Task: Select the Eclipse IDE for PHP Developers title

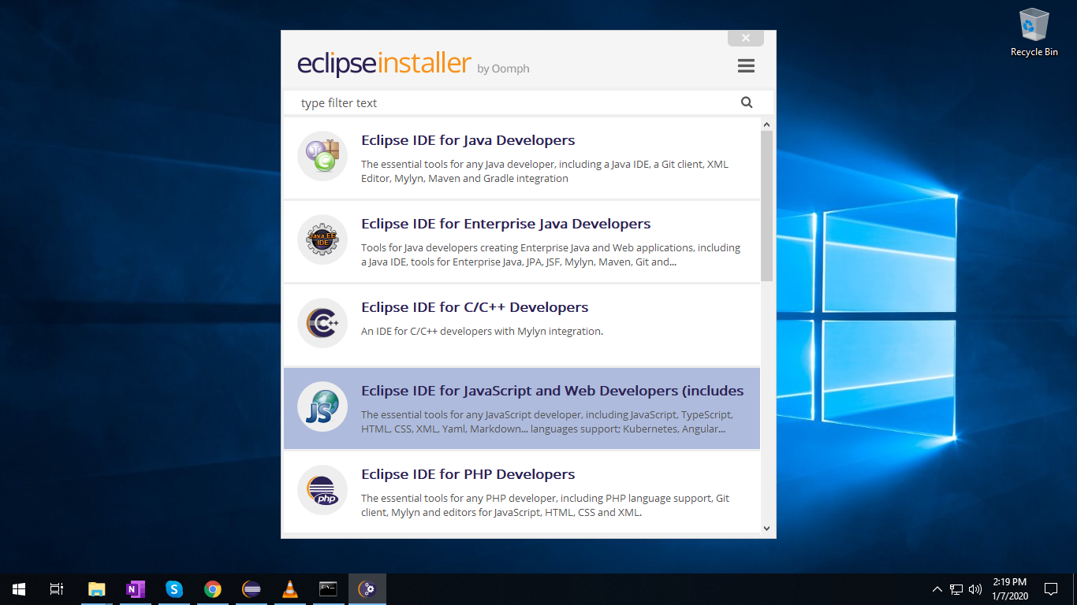Action: (468, 473)
